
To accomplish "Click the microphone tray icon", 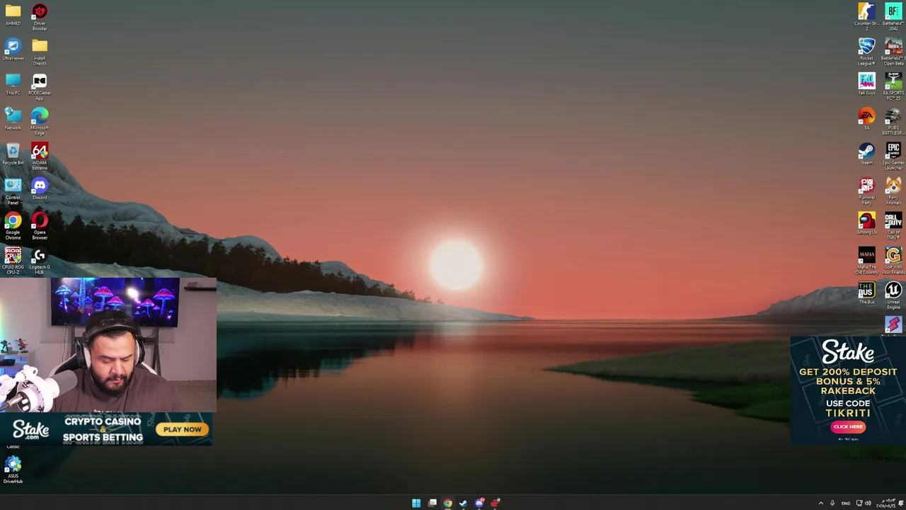I will click(832, 503).
